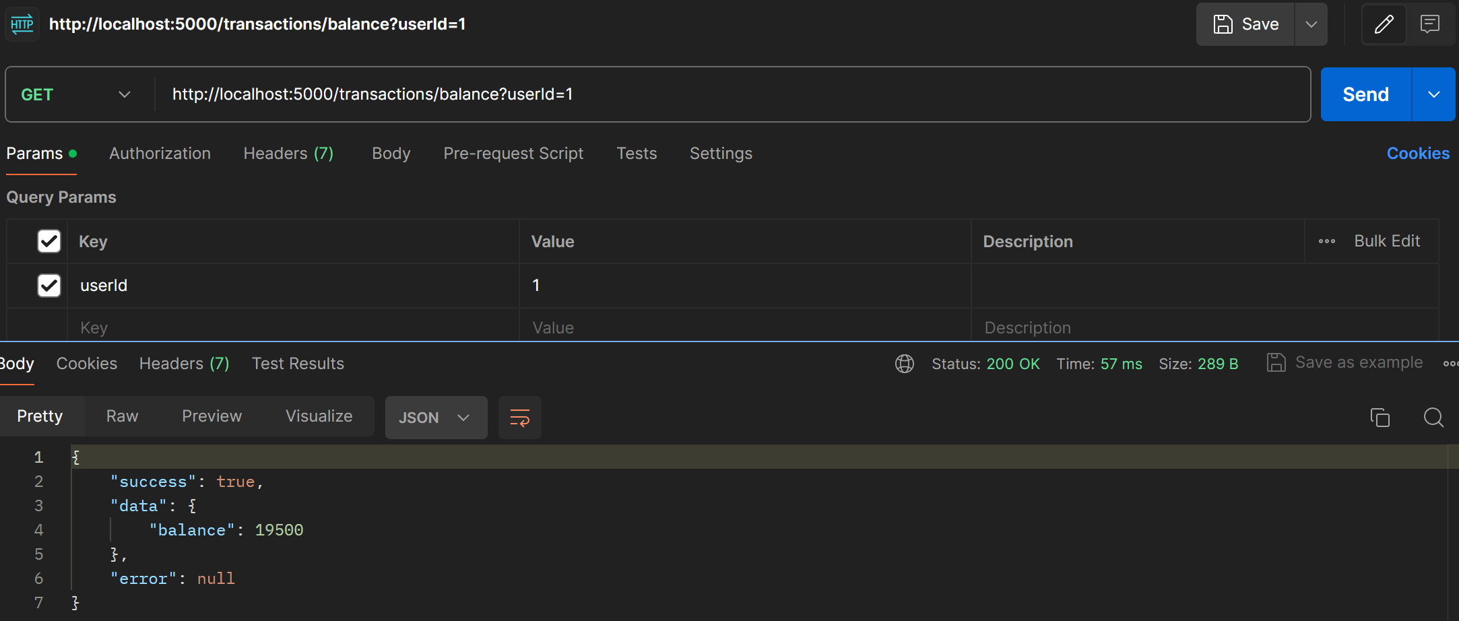Image resolution: width=1459 pixels, height=621 pixels.
Task: Click the balance value 19500
Action: 279,531
